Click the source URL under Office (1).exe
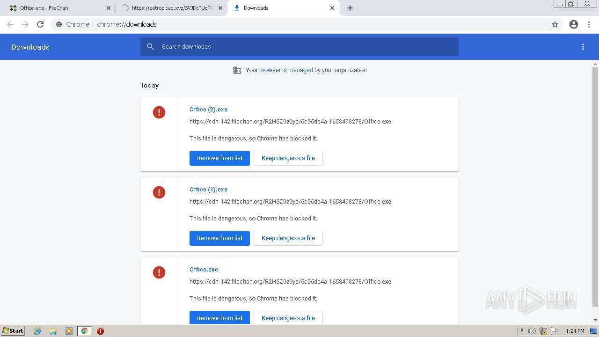Screen dimensions: 599x337 (x=290, y=202)
